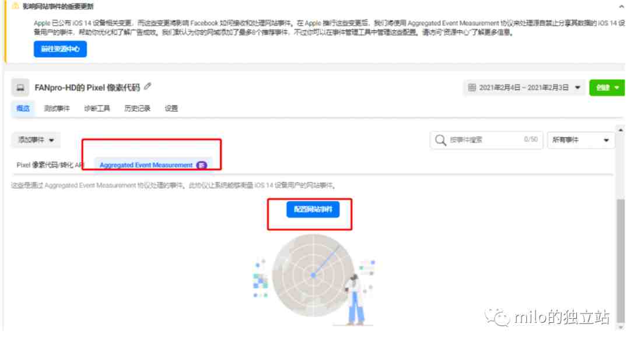Click the laptop device icon next to FANpro-HD
This screenshot has width=630, height=345.
coord(20,87)
